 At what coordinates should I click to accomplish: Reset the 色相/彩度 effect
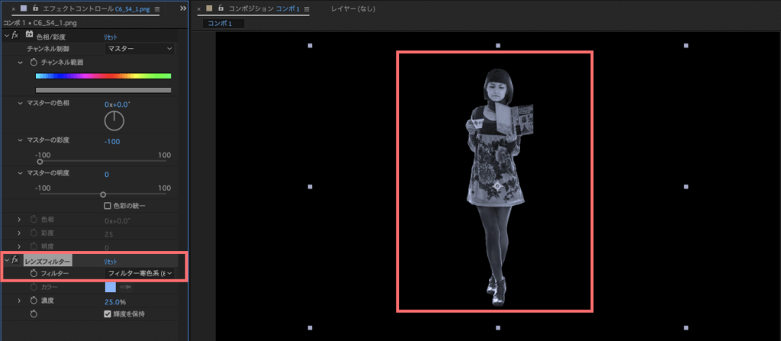point(111,37)
